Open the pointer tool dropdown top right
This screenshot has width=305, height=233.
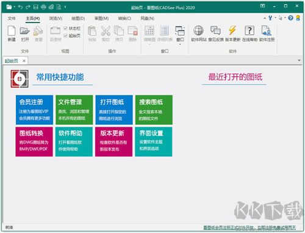tap(285, 18)
